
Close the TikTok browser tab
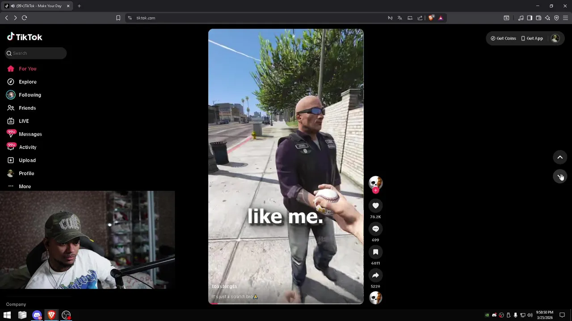click(x=68, y=6)
